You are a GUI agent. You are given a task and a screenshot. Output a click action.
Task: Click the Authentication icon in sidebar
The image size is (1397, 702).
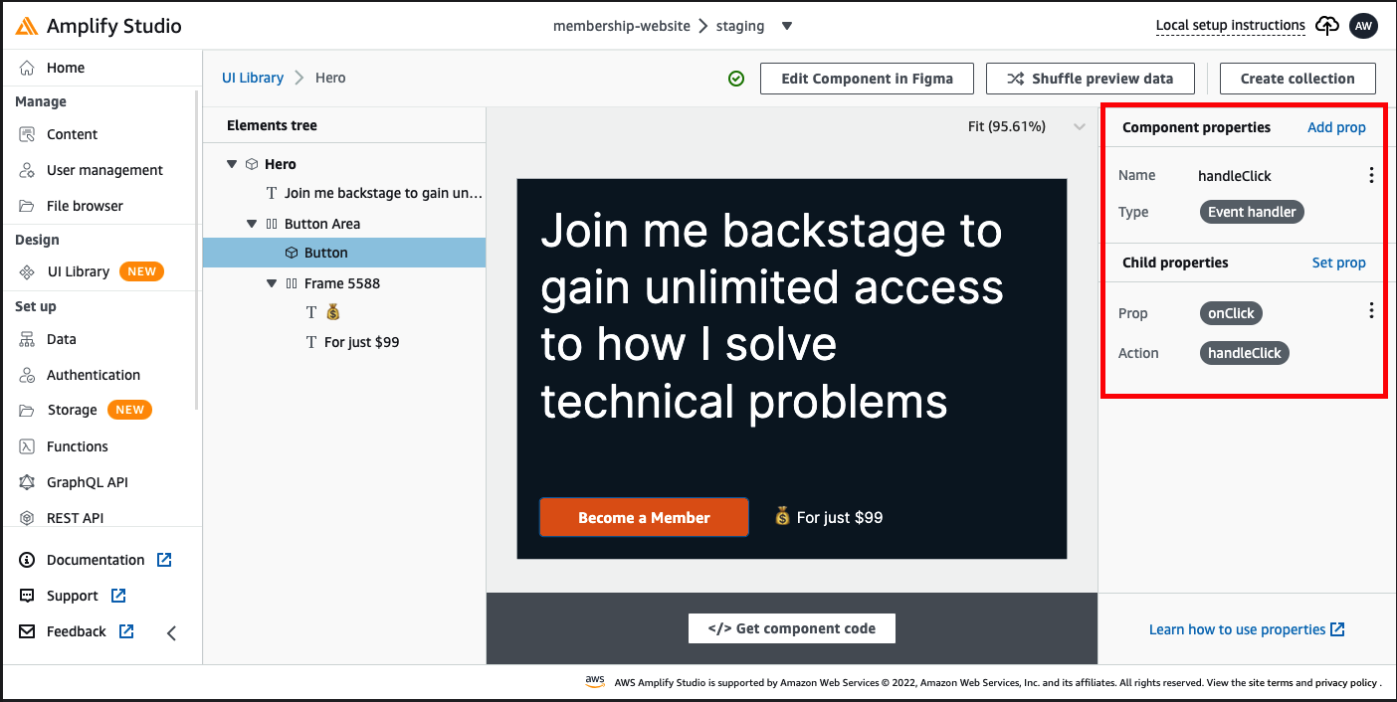(28, 375)
